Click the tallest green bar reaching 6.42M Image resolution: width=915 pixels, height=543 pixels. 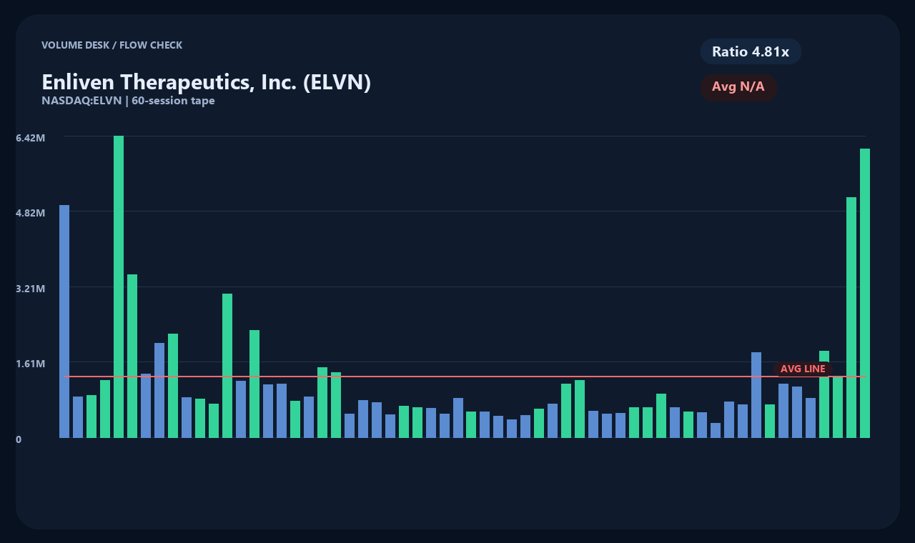(119, 287)
